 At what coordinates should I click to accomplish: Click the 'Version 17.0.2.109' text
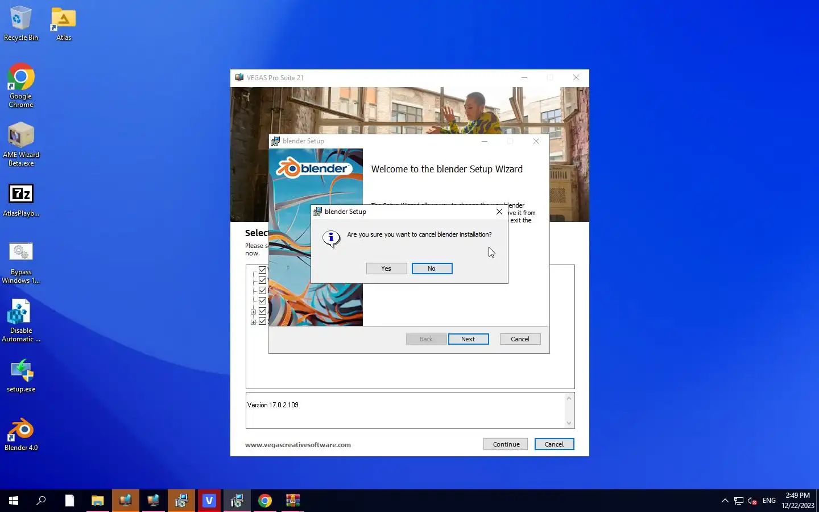click(273, 405)
